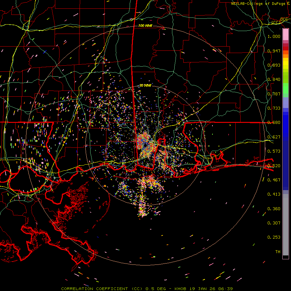291x291 pixels.
Task: Click the 0.680 scale value
Action: (x=274, y=123)
